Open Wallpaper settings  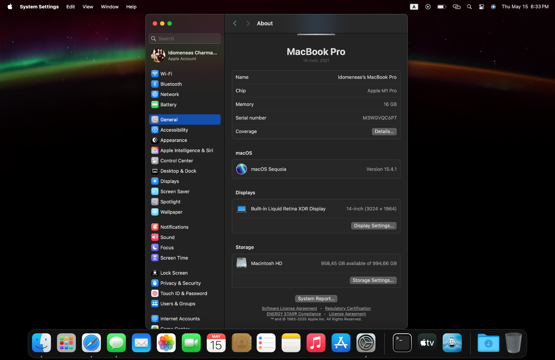coord(185,212)
